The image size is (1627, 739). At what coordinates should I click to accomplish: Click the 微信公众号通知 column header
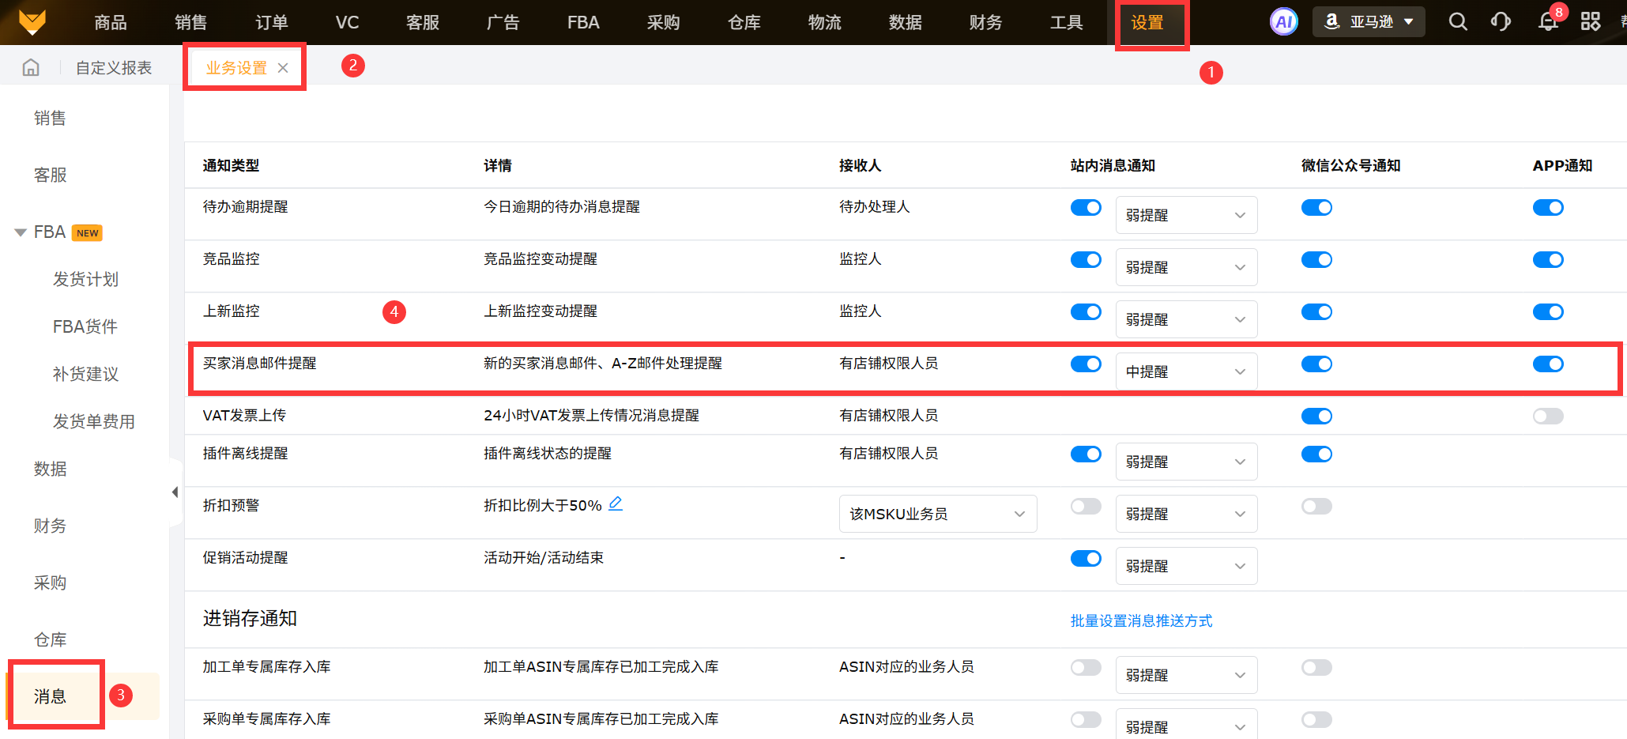1350,165
